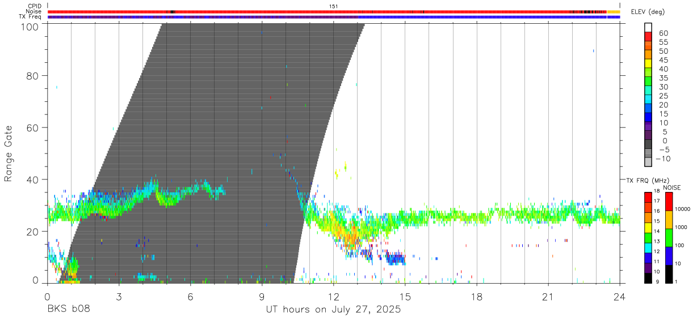Click the UT hours on July 27, 2025 label

coord(333,309)
